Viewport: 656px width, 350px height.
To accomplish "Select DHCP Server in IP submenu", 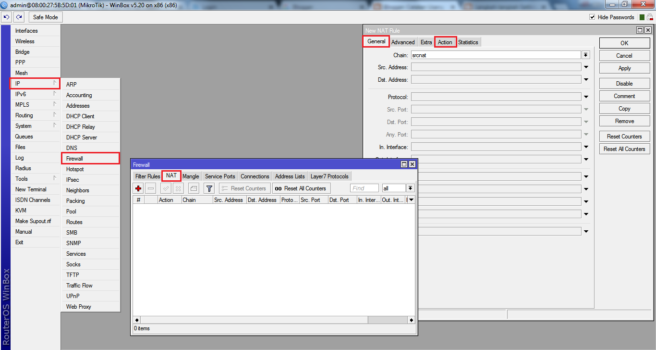I will pyautogui.click(x=90, y=137).
